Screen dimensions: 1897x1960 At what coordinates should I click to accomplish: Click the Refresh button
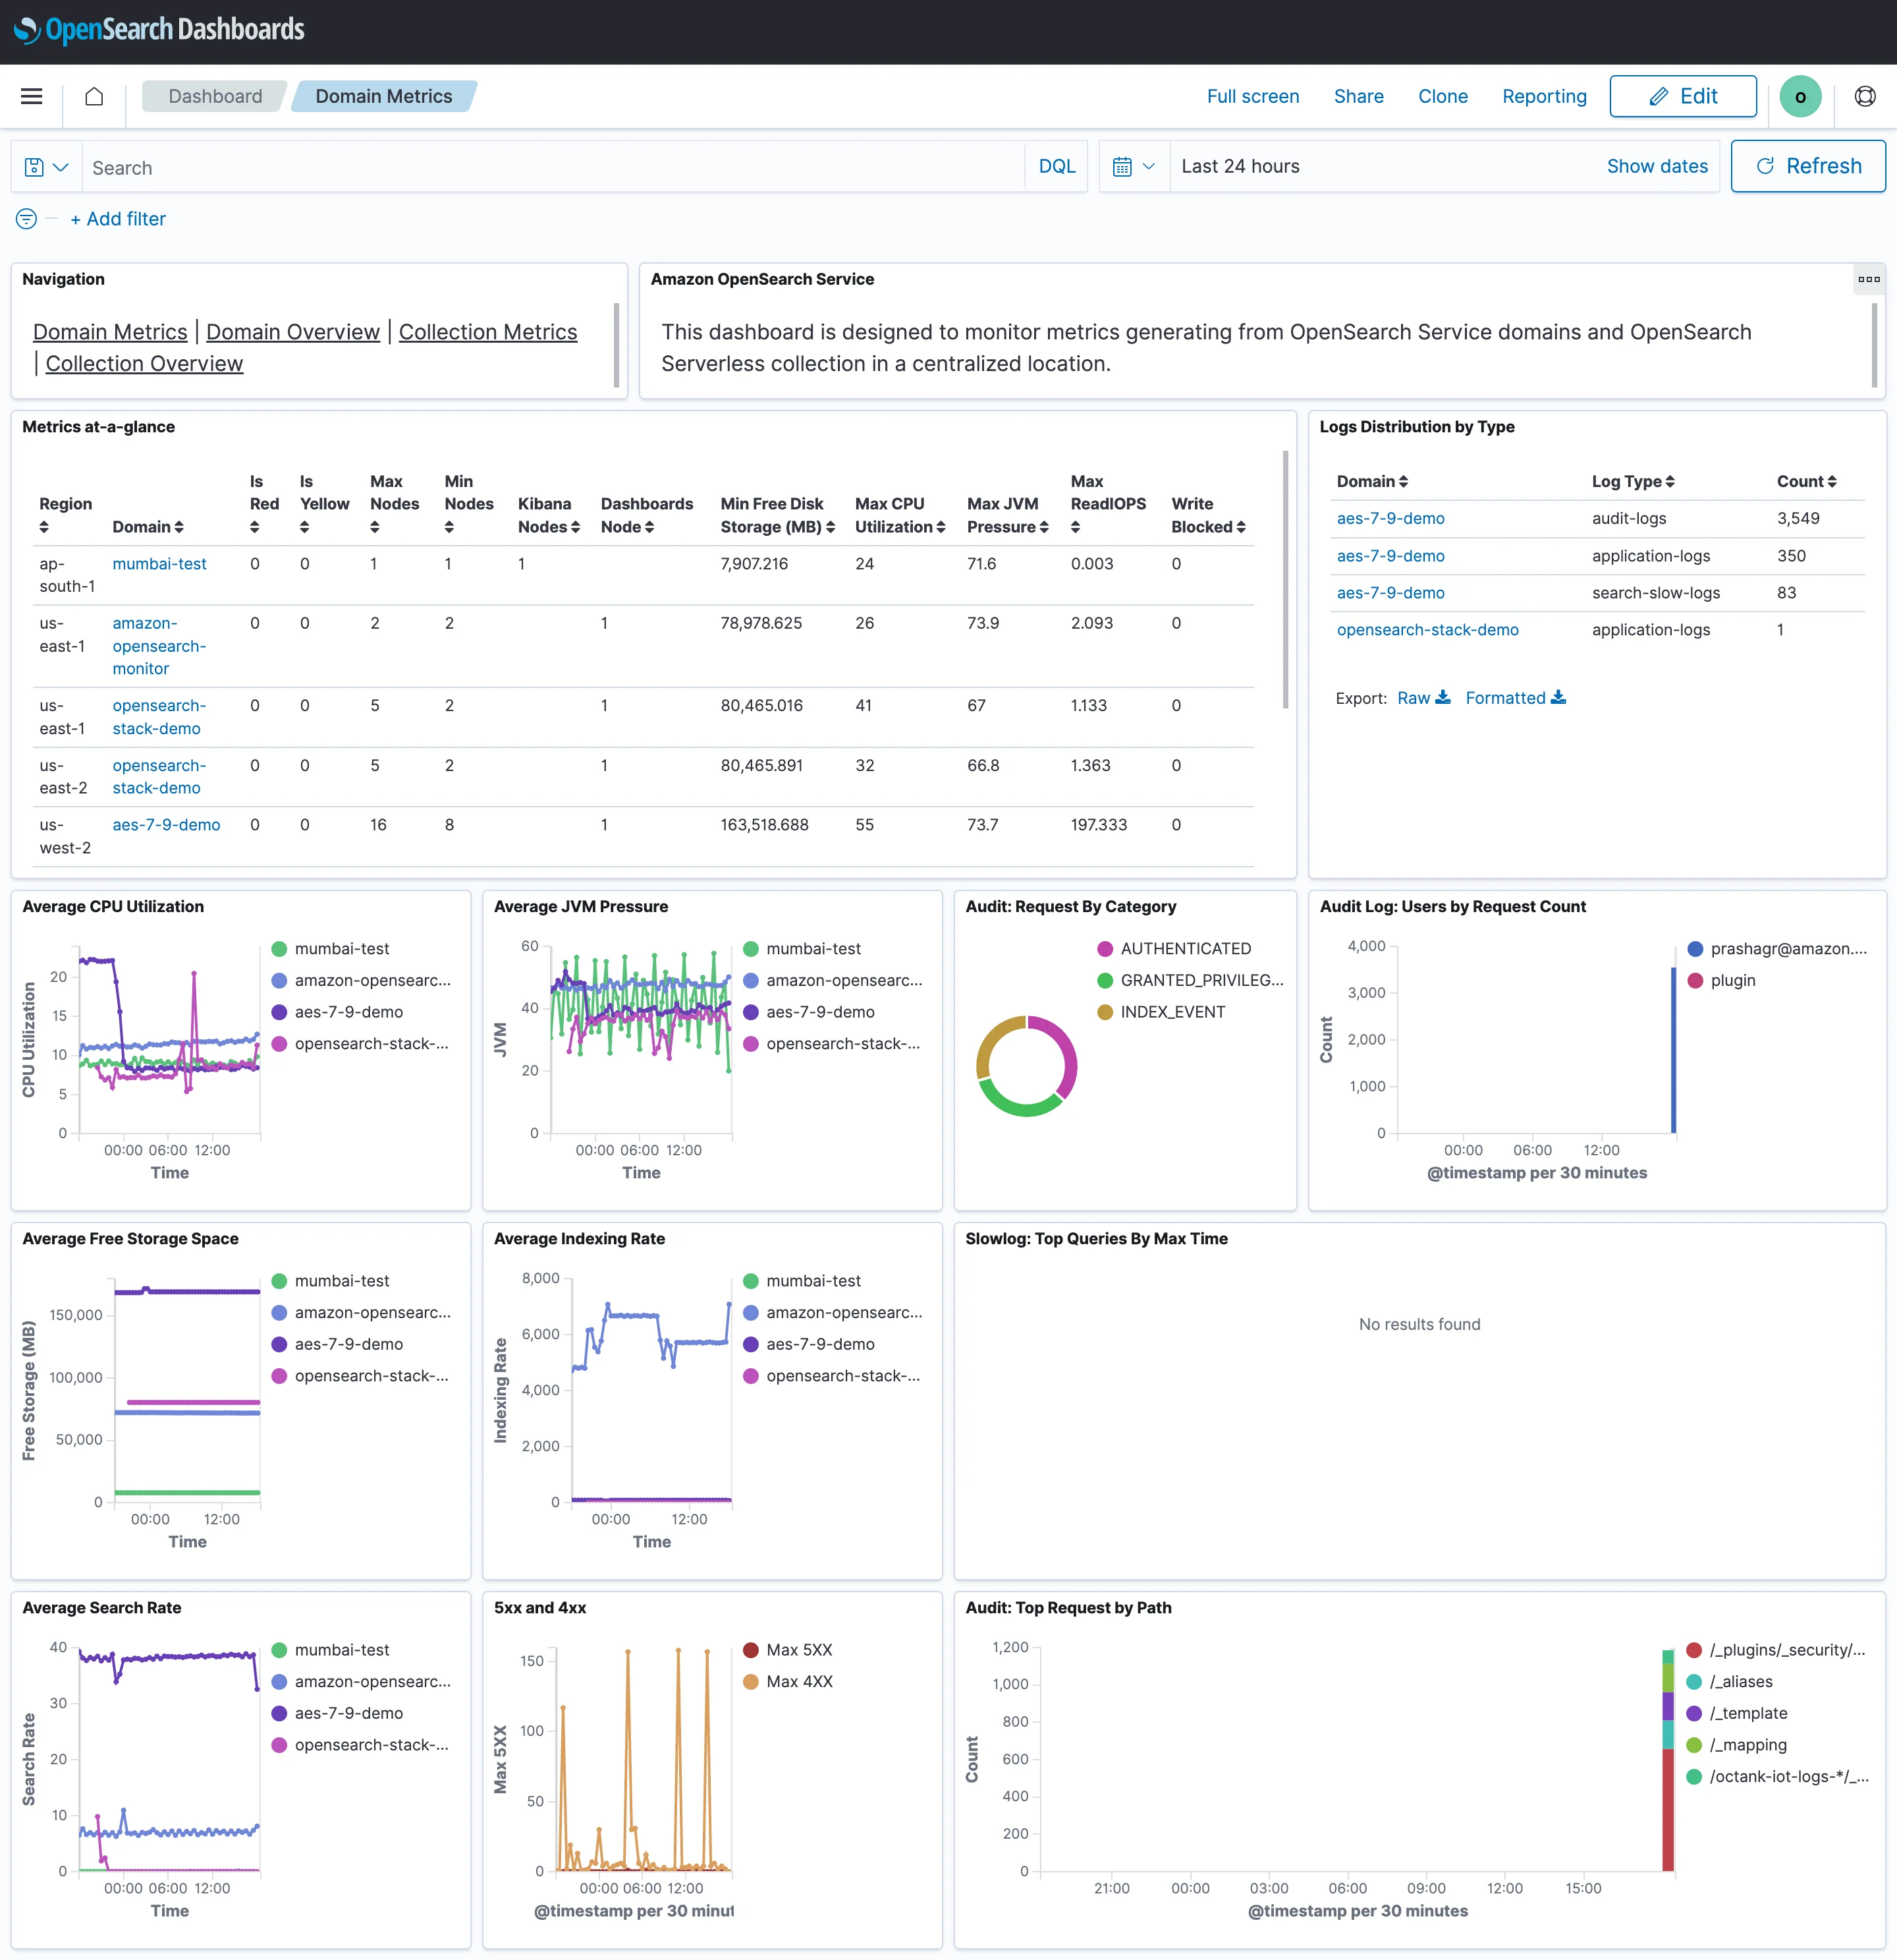tap(1807, 166)
